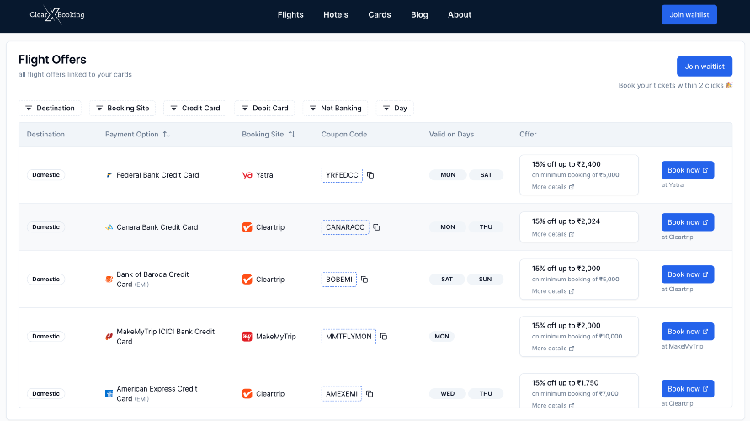Image resolution: width=750 pixels, height=421 pixels.
Task: Click the MON tag in MakeMyTrip row
Action: pos(441,337)
